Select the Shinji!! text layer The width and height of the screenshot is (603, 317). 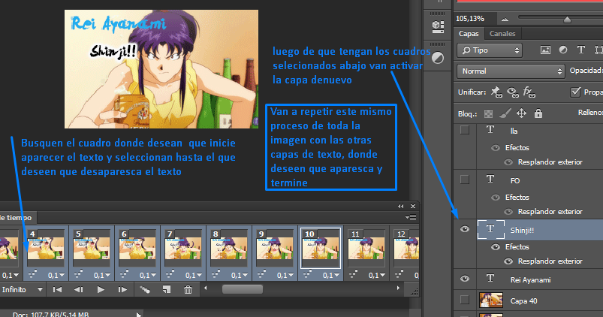point(522,230)
